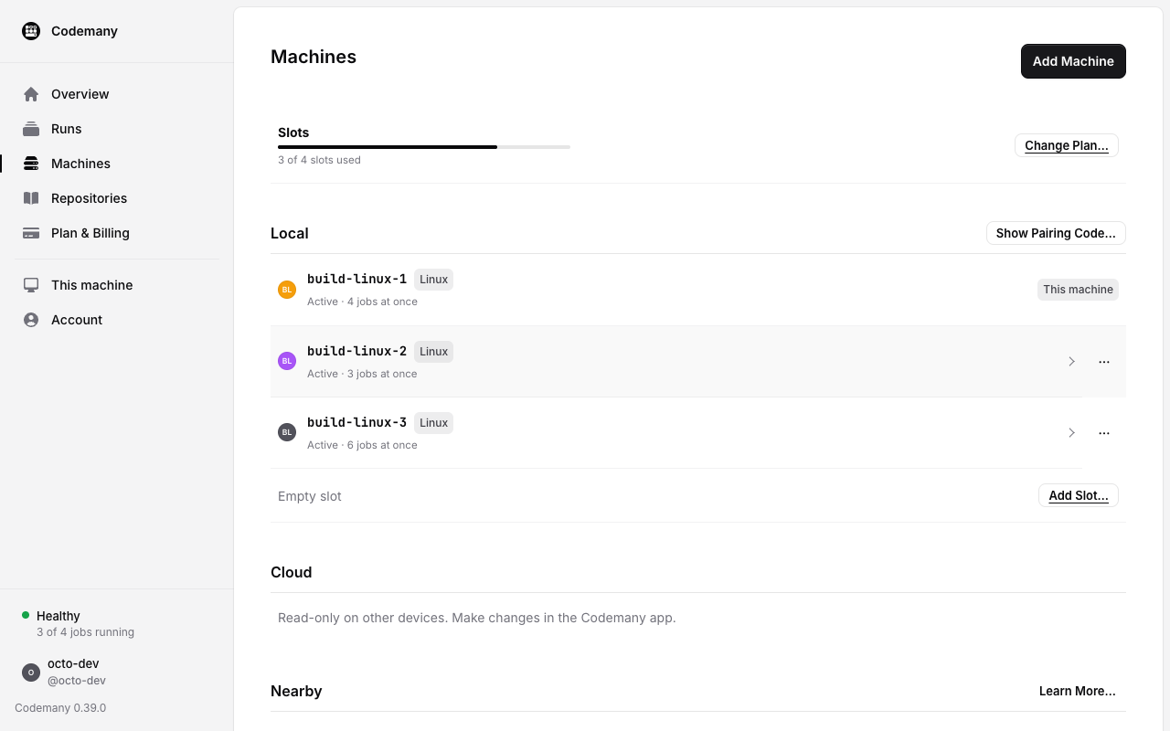Click the gray build-linux-3 avatar
Image resolution: width=1170 pixels, height=731 pixels.
coord(287,432)
